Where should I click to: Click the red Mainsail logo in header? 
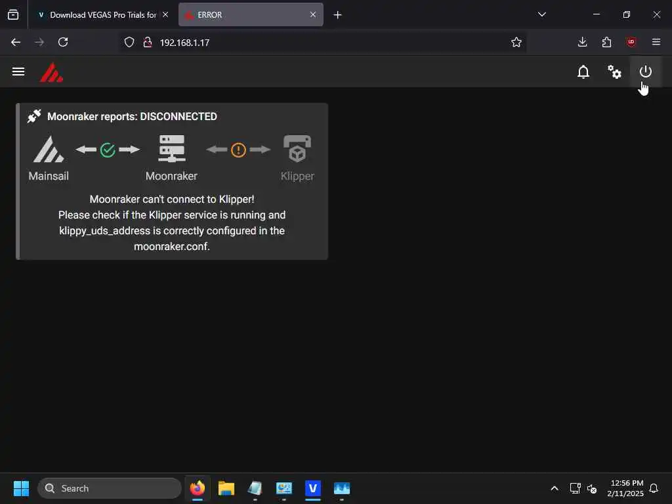pos(51,72)
